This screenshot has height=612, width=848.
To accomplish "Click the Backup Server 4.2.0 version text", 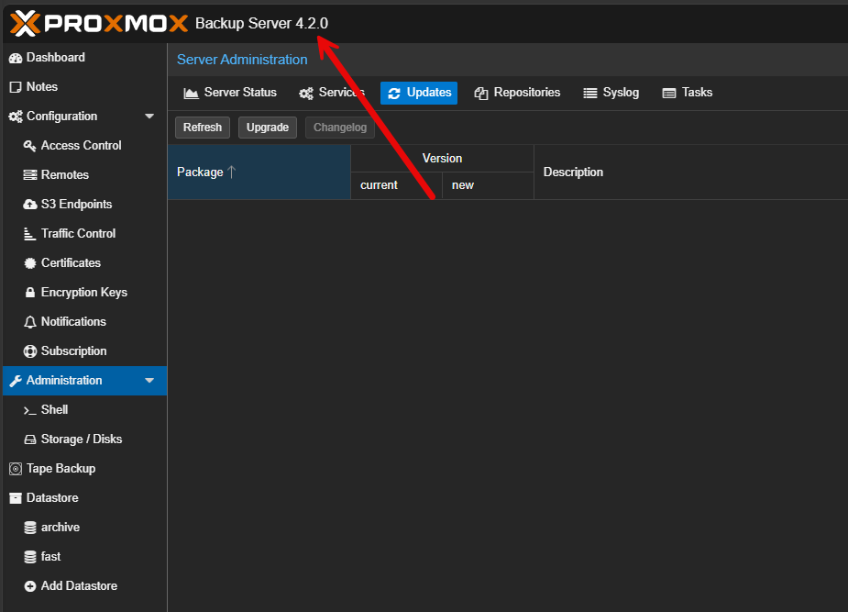I will [262, 23].
